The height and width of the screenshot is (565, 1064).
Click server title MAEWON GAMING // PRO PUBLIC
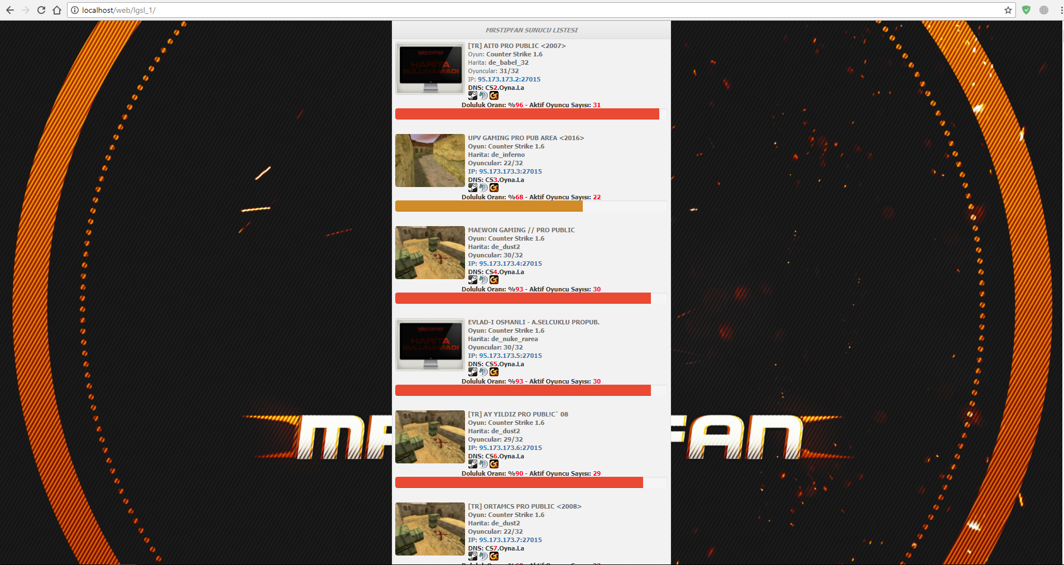click(x=521, y=230)
